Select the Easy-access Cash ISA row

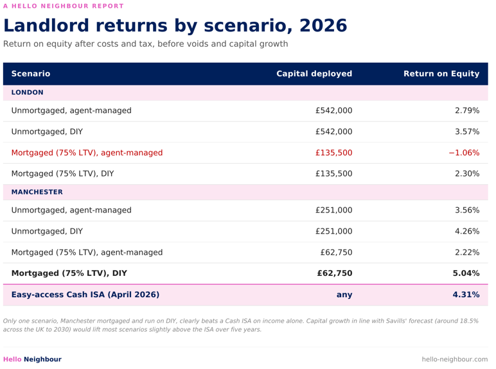point(245,295)
